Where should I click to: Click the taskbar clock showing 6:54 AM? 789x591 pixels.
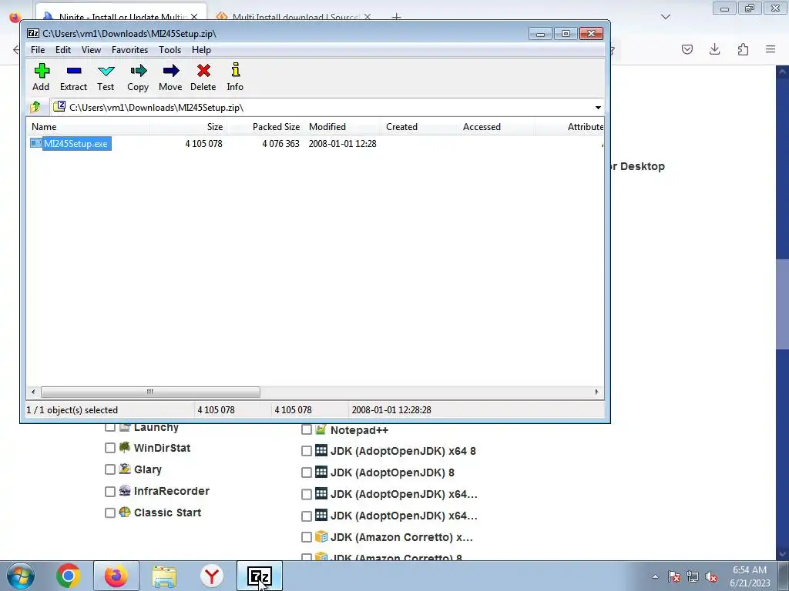click(750, 576)
